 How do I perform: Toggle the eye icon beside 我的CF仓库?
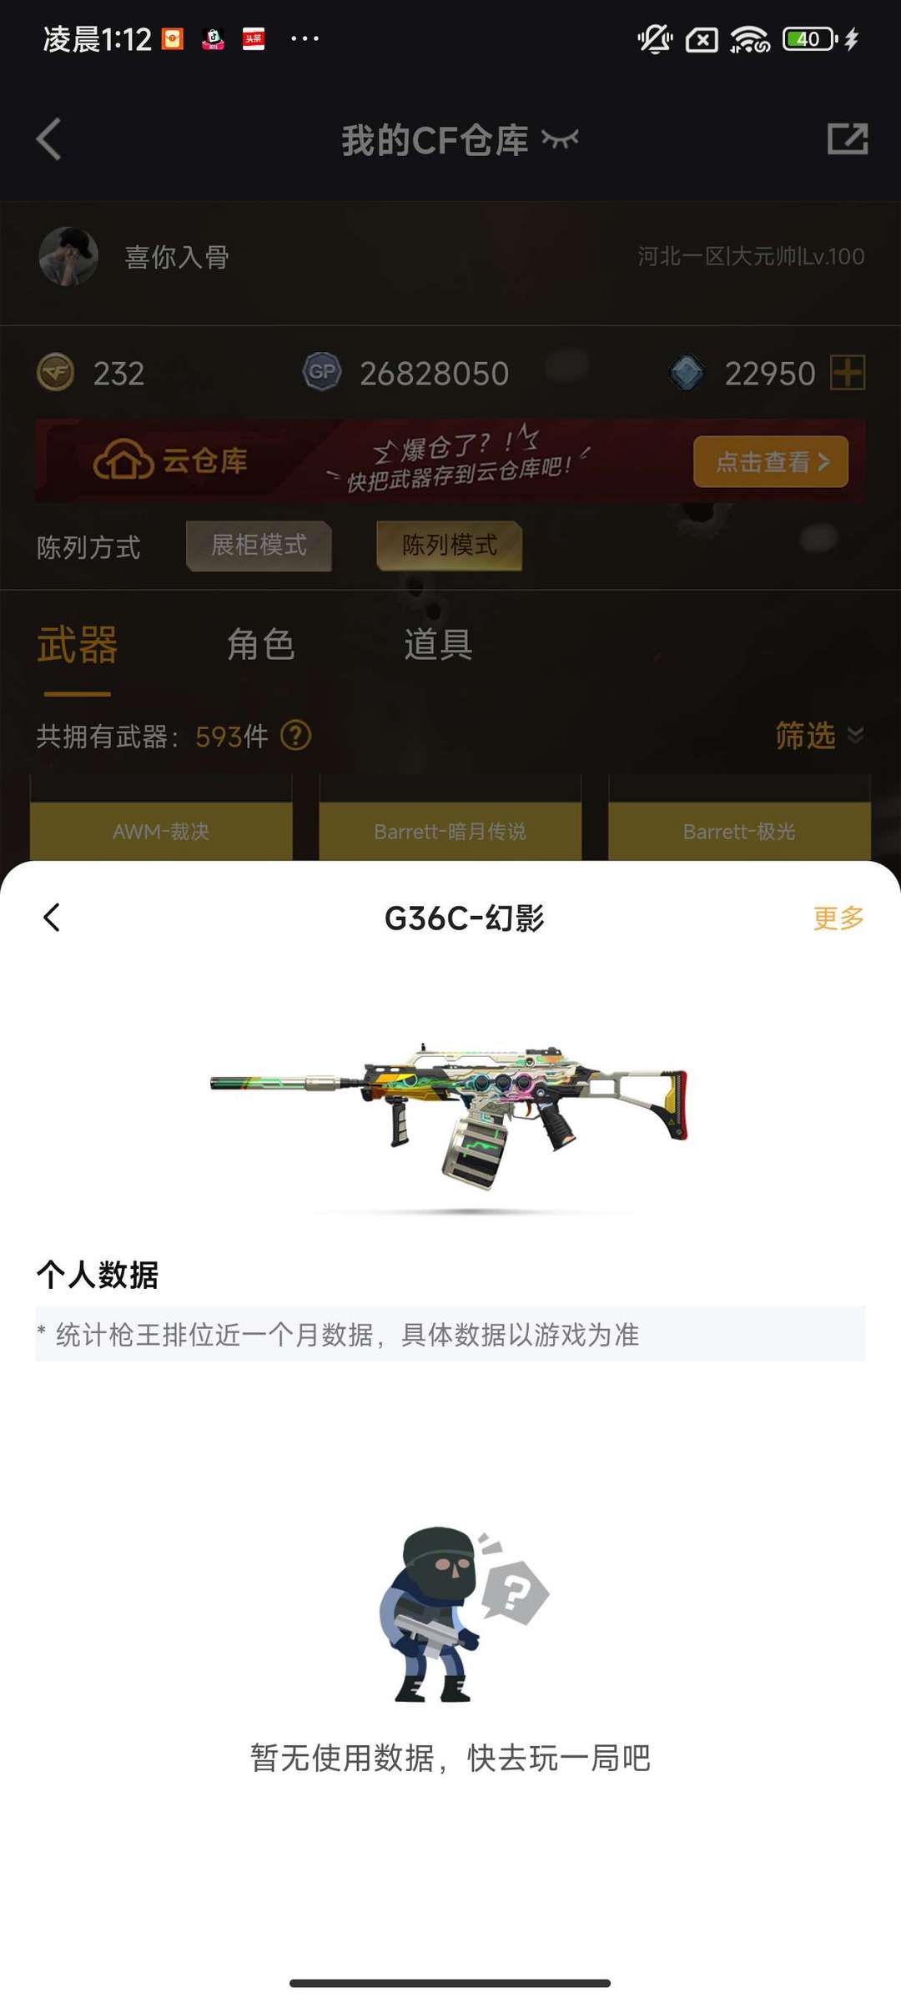coord(560,139)
